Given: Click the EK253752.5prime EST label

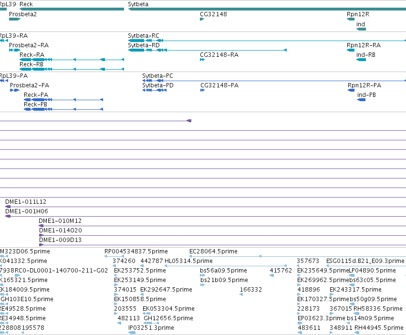Looking at the screenshot, I should tap(140, 271).
